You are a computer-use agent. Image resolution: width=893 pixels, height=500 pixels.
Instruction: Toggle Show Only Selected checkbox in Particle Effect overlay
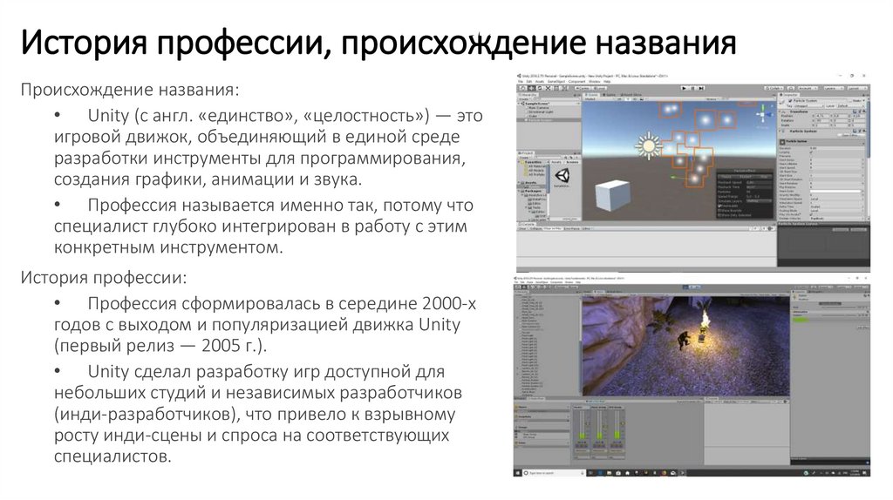[719, 215]
